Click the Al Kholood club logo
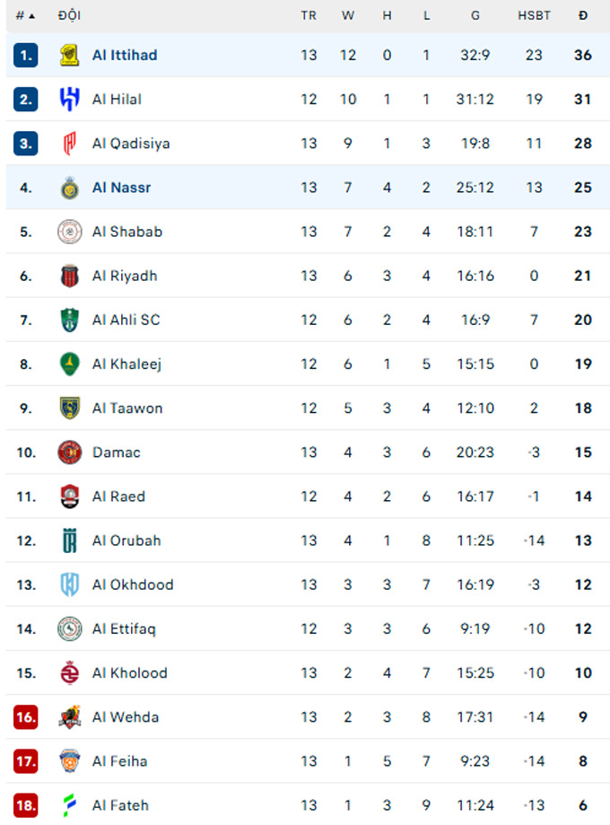 tap(69, 672)
